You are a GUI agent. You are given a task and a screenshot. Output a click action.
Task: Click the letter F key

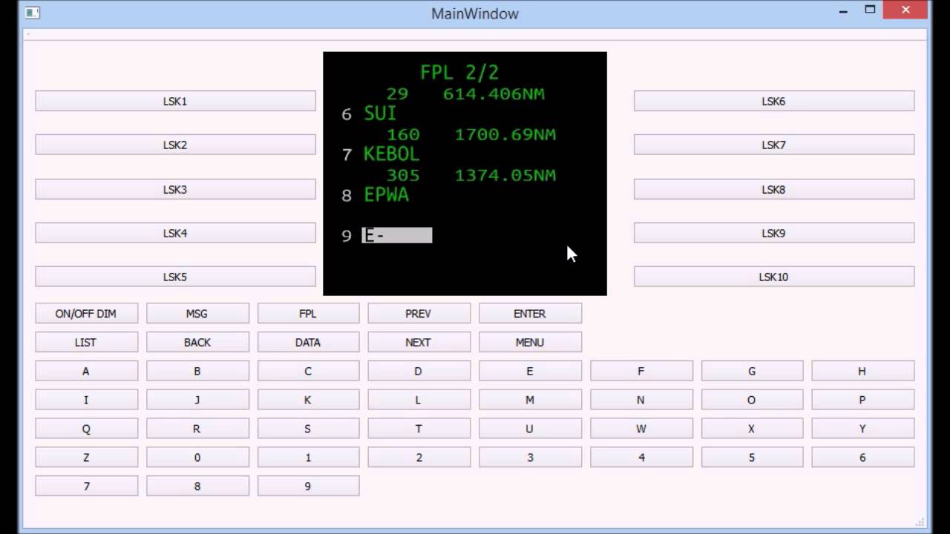[x=641, y=371]
